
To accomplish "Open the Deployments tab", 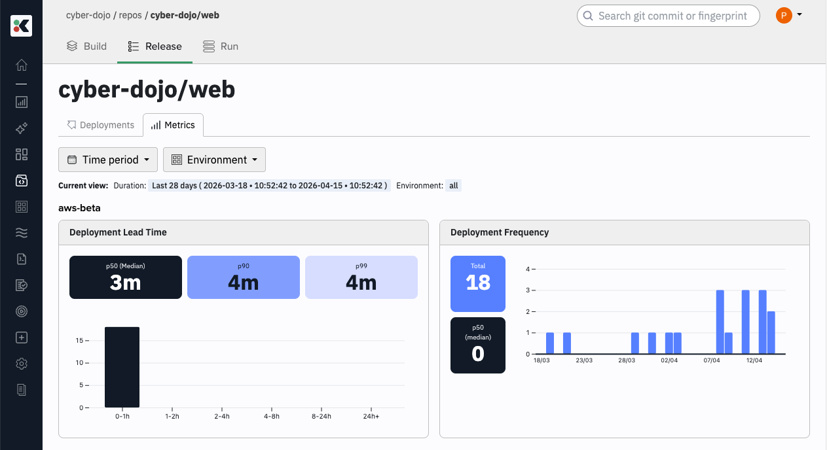I will 101,125.
